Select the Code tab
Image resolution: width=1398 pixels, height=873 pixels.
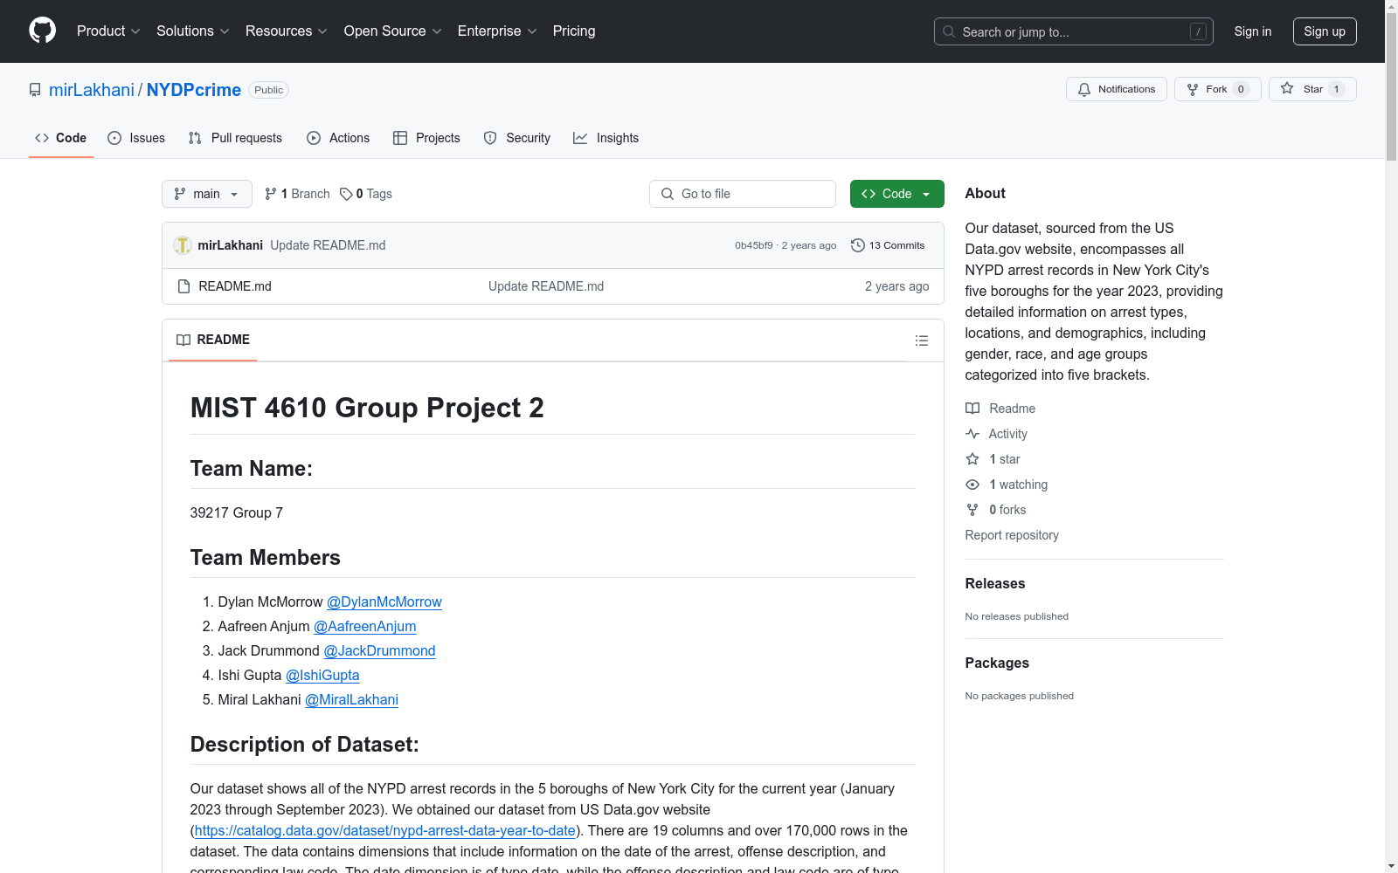coord(61,138)
